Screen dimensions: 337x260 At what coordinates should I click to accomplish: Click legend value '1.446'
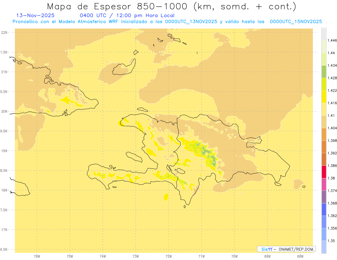pos(332,40)
